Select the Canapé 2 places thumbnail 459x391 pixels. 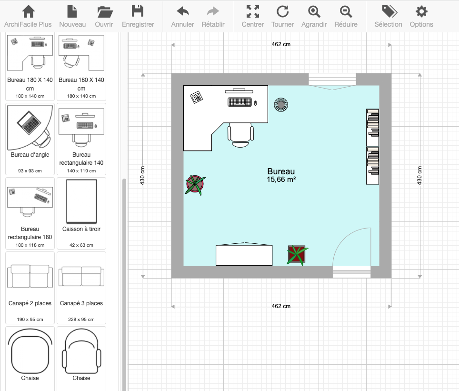click(30, 276)
